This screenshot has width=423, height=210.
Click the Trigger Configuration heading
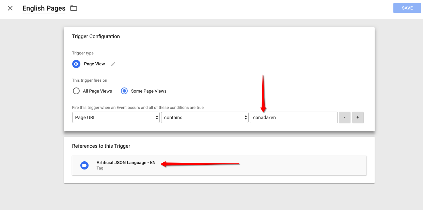click(x=96, y=36)
